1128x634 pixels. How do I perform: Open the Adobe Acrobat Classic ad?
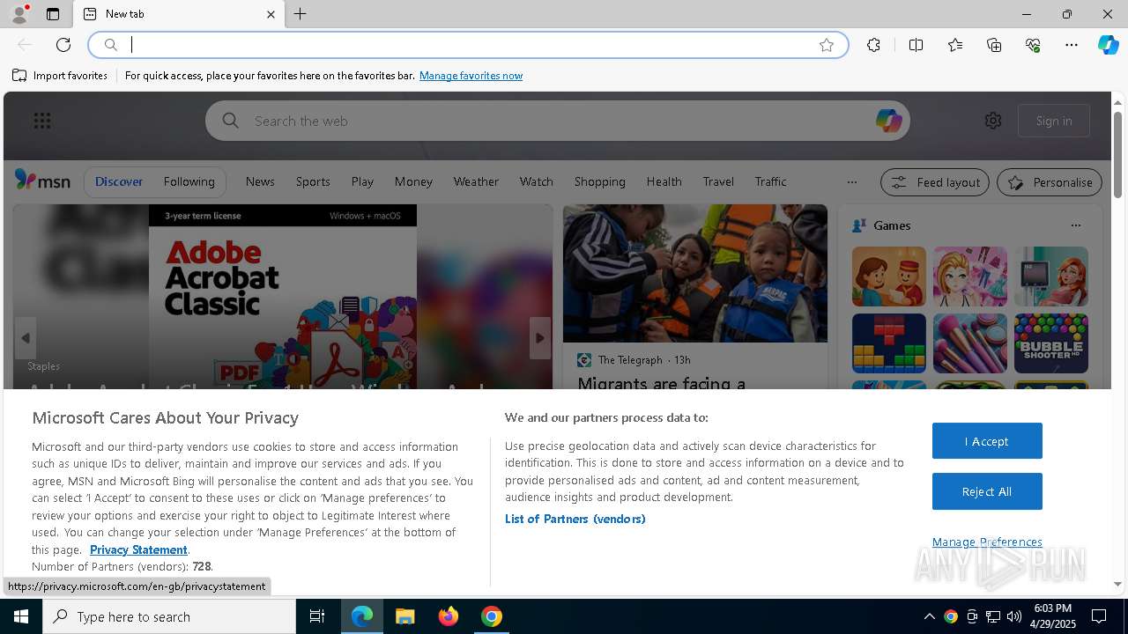tap(282, 297)
